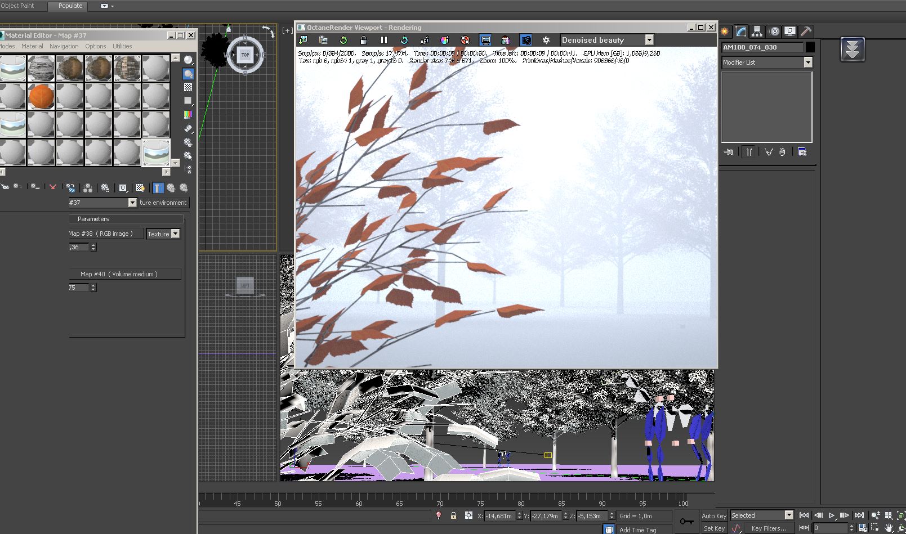The width and height of the screenshot is (906, 534).
Task: Go to the start frame
Action: tap(804, 515)
